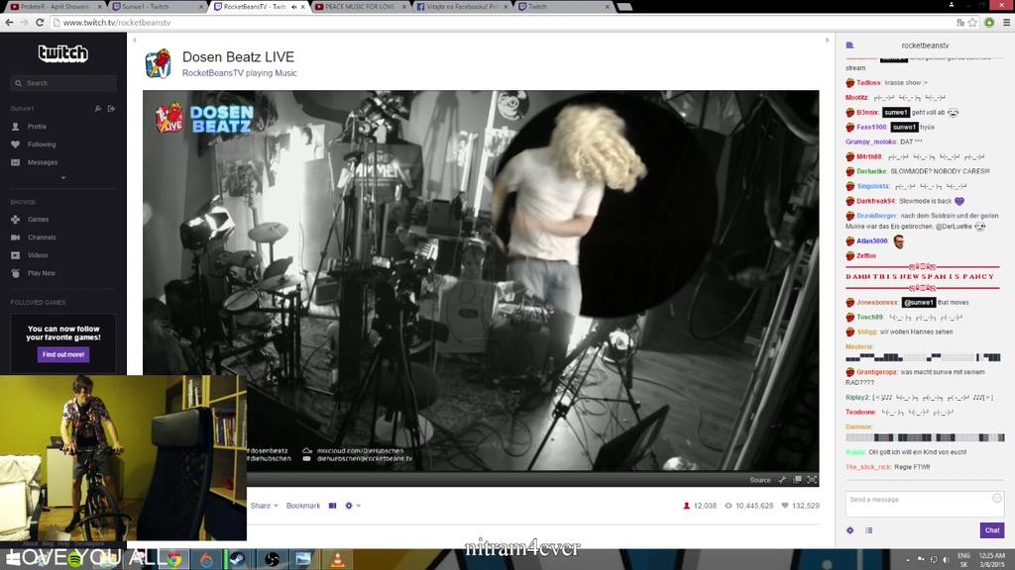Screen dimensions: 1015x570
Task: Open the Music game link
Action: 285,73
